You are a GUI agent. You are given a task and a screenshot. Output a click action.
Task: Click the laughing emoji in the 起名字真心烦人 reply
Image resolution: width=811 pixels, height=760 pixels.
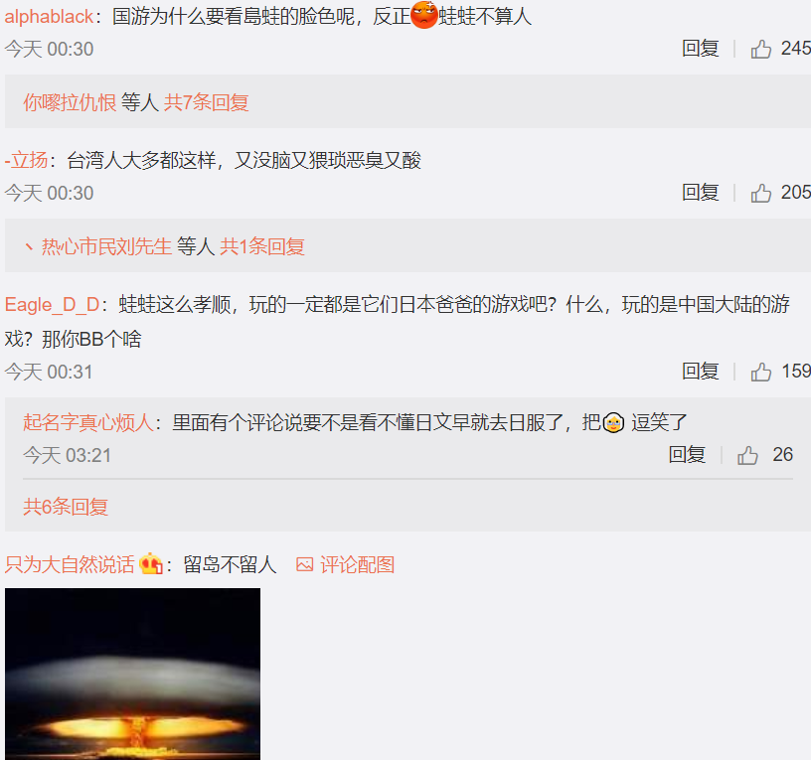coord(614,423)
